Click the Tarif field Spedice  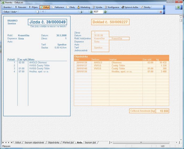click(x=100, y=47)
